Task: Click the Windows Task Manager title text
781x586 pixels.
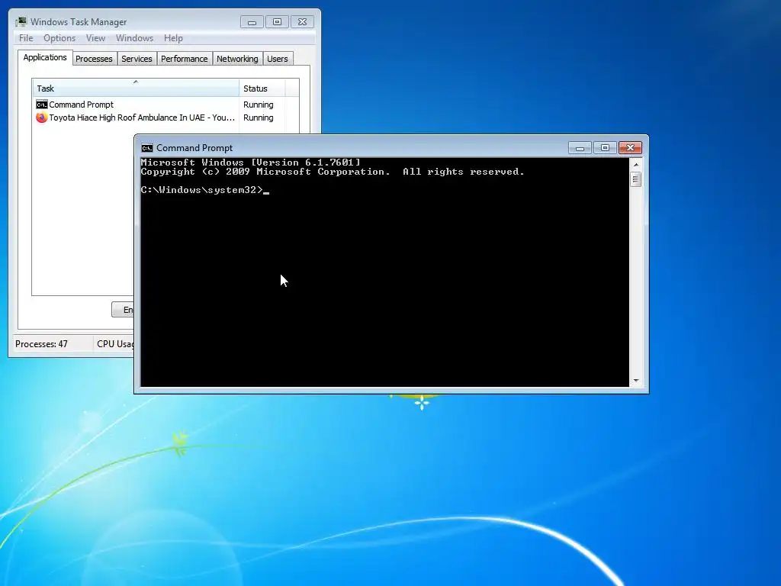Action: 79,22
